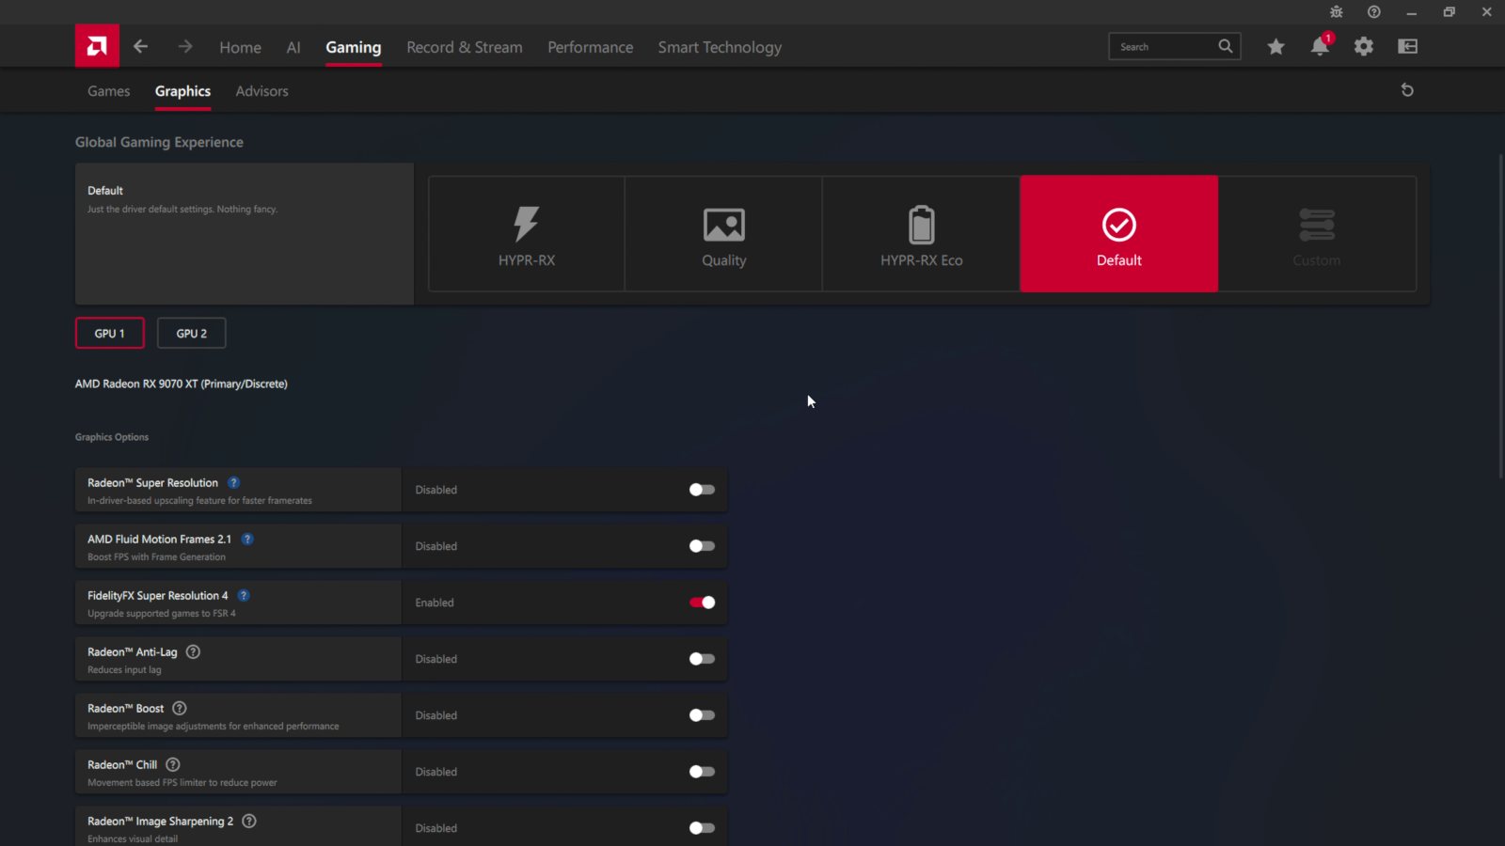Go back with the left arrow icon
The width and height of the screenshot is (1505, 846).
pyautogui.click(x=140, y=46)
